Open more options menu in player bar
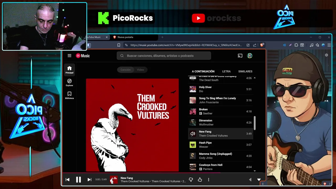This screenshot has height=189, width=336. click(208, 180)
